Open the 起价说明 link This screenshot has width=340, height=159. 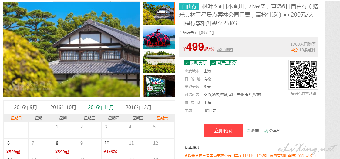pos(225,49)
